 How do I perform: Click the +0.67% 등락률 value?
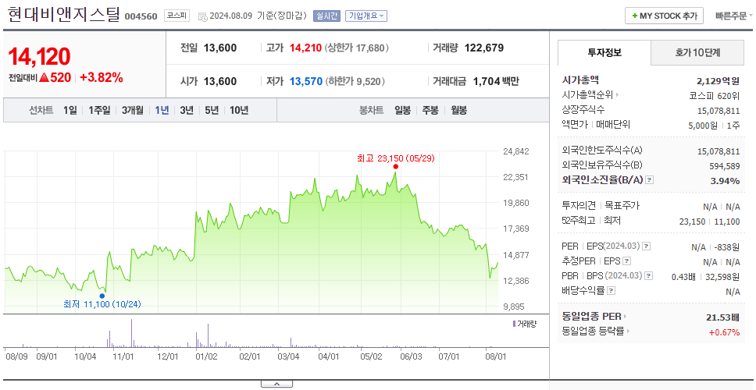pos(724,331)
